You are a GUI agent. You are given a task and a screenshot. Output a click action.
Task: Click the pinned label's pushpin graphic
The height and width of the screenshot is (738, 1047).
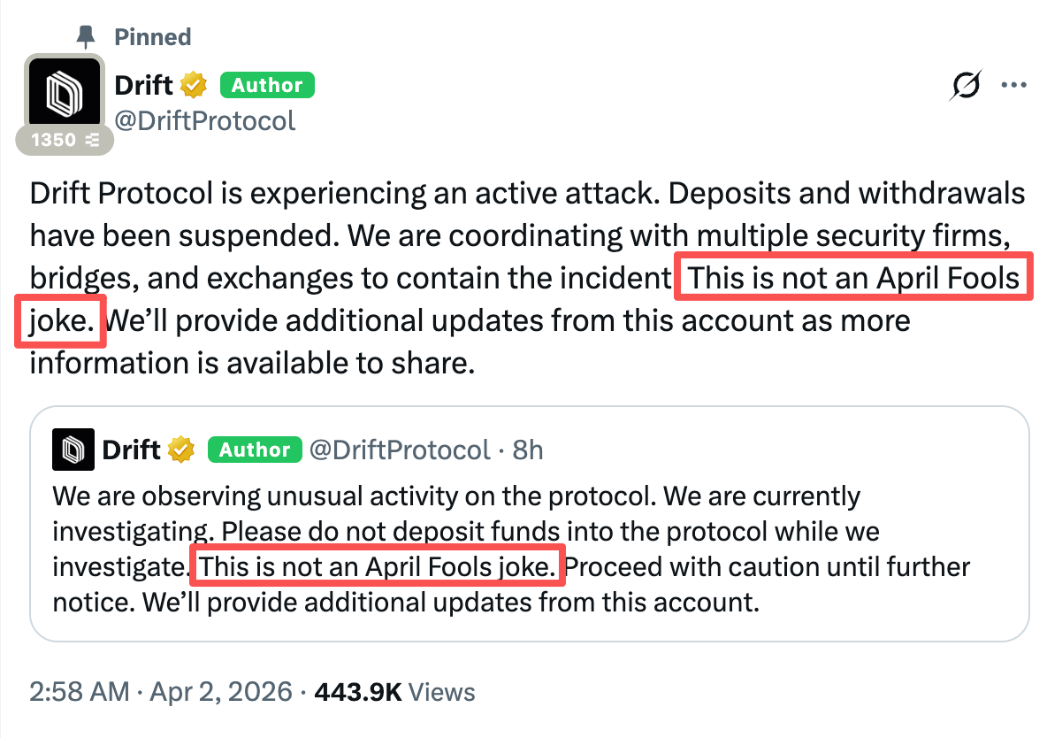pos(85,36)
